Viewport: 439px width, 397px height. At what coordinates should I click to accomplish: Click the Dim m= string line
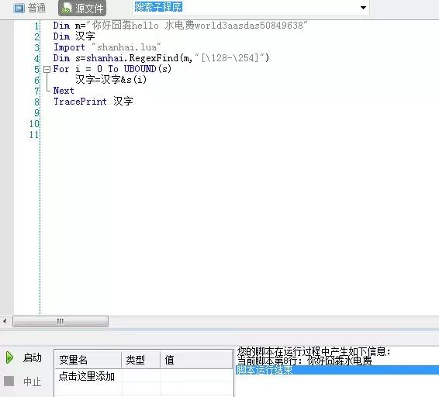[x=180, y=26]
